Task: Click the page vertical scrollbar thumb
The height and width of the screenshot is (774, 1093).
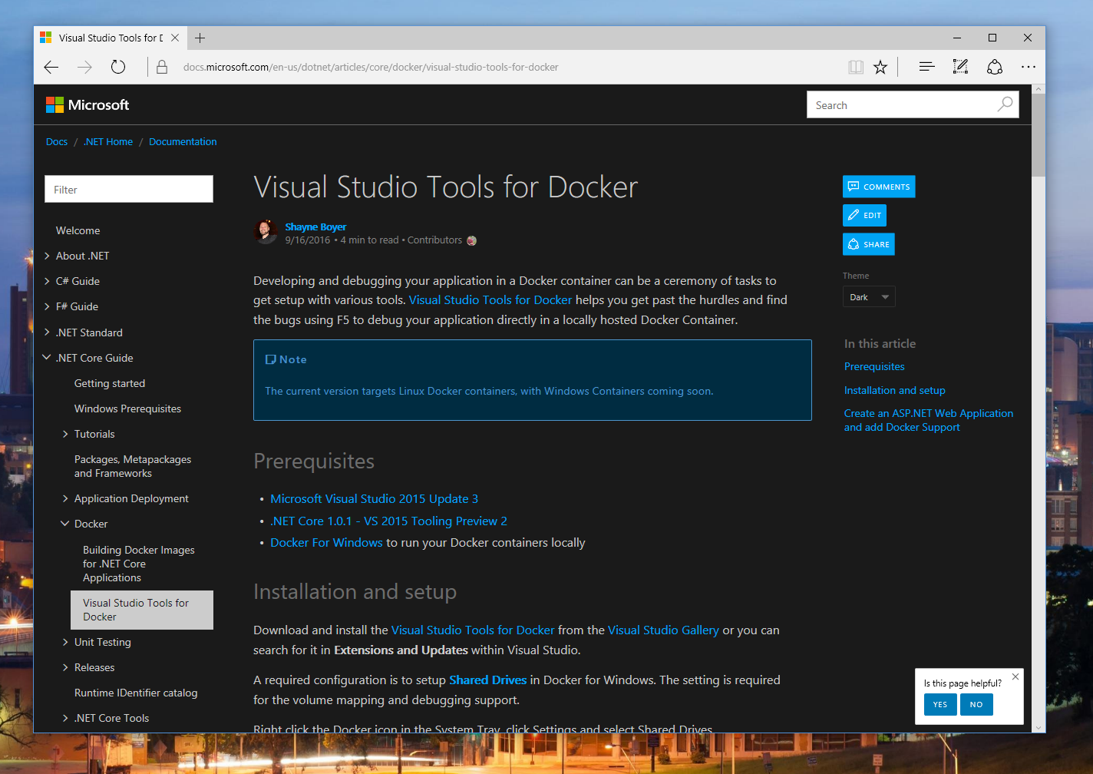Action: click(x=1039, y=135)
